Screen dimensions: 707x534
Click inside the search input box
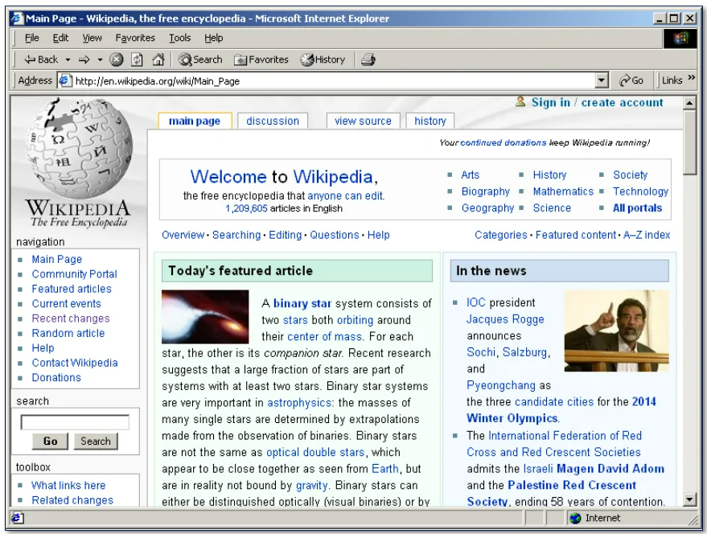(x=76, y=421)
